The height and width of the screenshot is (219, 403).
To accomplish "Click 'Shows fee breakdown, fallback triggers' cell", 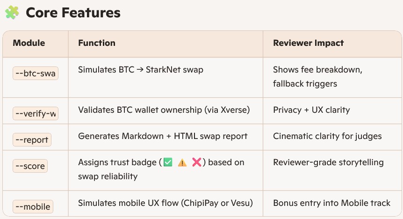I will (x=317, y=77).
